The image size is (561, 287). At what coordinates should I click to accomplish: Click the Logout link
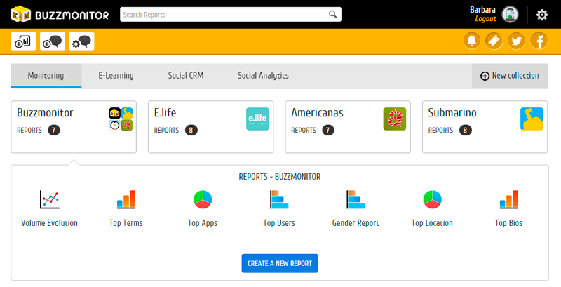tap(485, 19)
